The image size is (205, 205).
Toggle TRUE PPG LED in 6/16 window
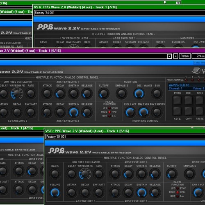(109, 112)
